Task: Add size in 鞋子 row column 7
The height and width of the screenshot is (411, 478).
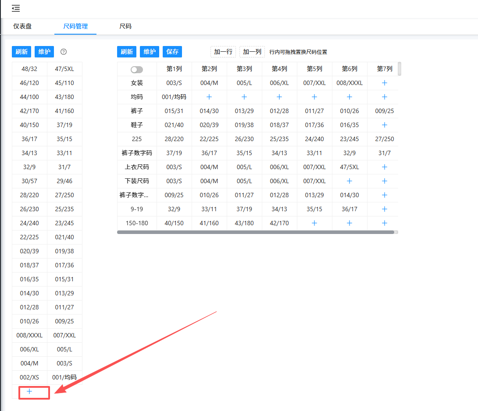Action: coord(385,125)
